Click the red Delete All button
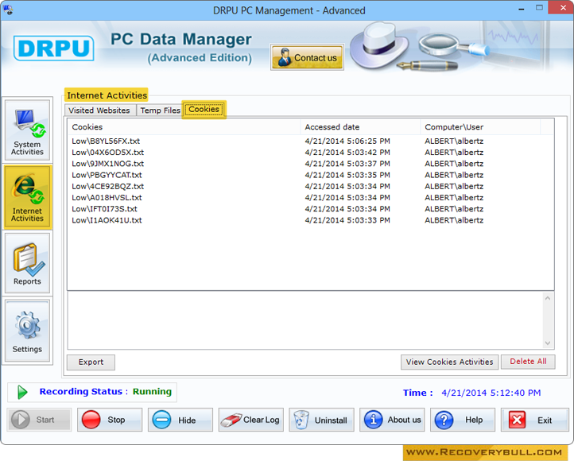The width and height of the screenshot is (574, 461). 528,362
